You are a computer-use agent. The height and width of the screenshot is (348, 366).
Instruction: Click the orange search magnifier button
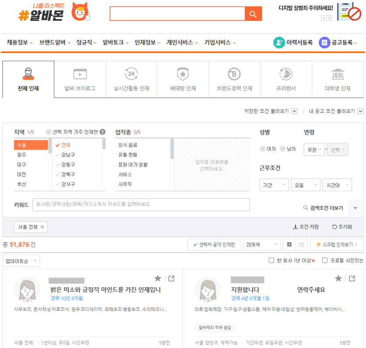click(x=253, y=14)
